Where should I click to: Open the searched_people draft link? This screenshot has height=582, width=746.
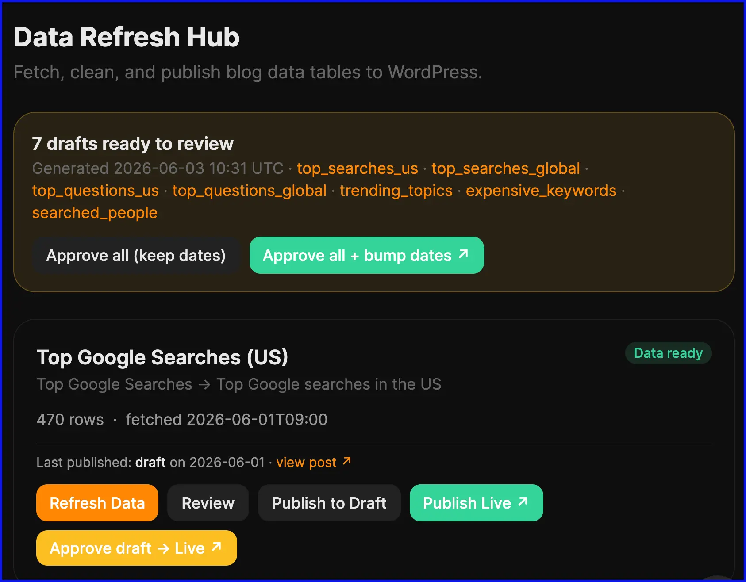(95, 213)
